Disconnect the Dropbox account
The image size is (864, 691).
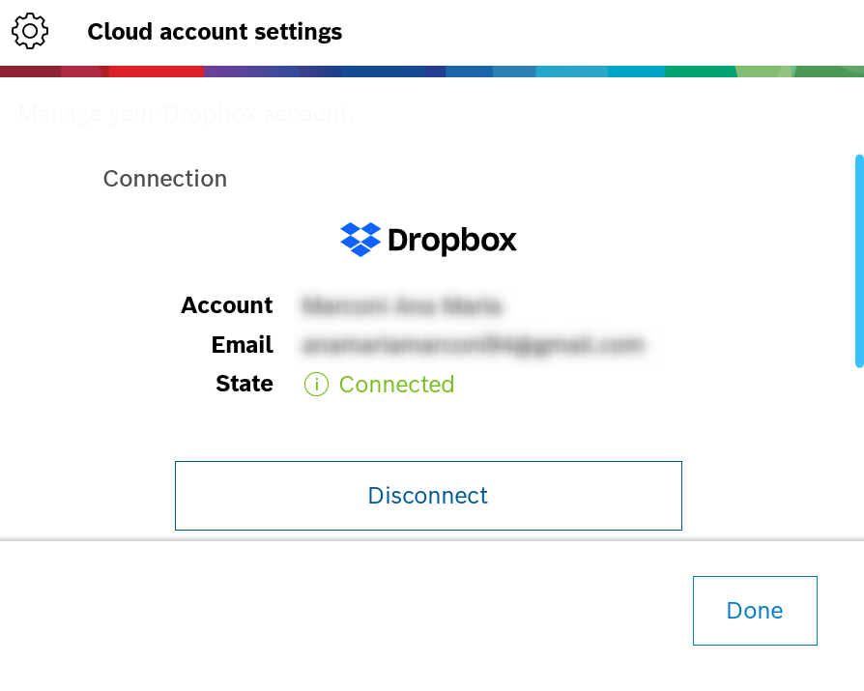click(428, 496)
